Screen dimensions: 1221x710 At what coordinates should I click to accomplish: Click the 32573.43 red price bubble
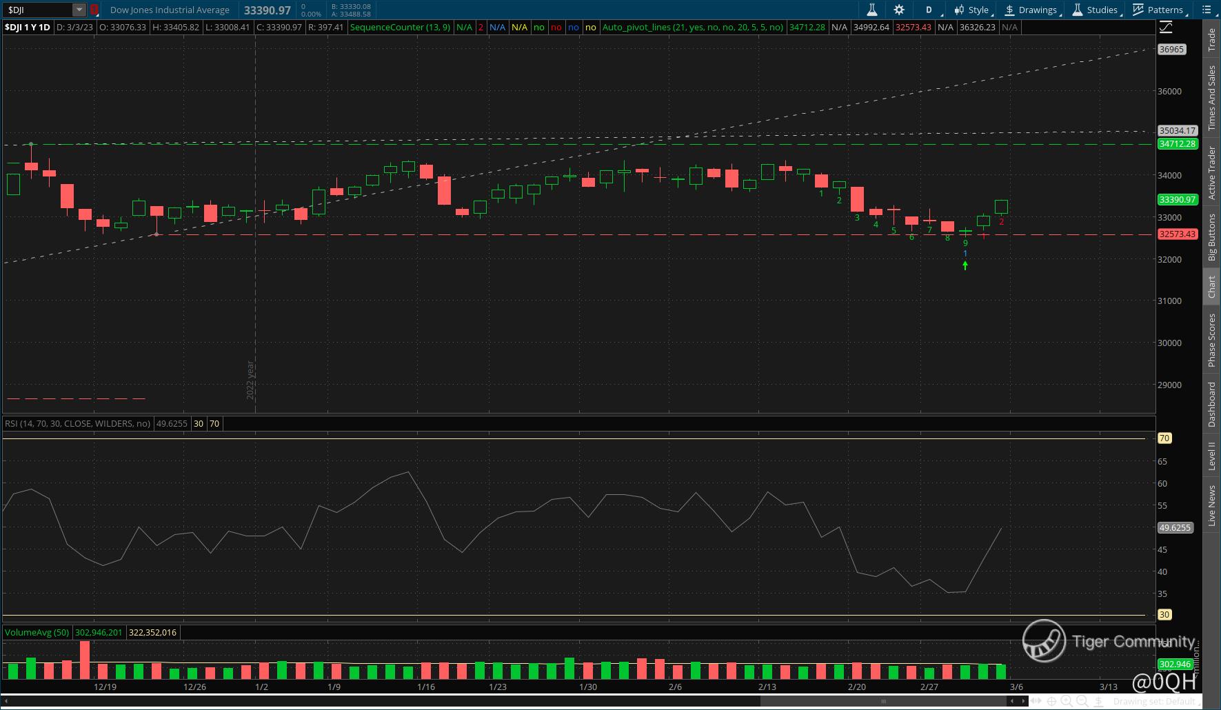coord(1178,234)
